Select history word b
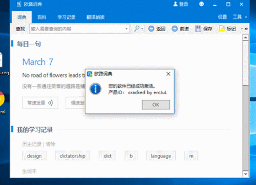This screenshot has width=256, height=185. (x=131, y=156)
